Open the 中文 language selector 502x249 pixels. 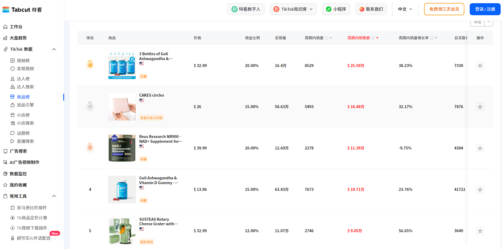[x=405, y=9]
